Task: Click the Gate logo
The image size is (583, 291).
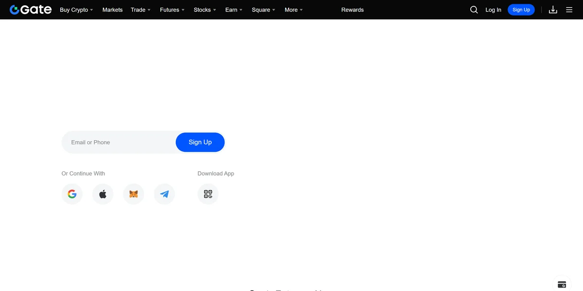Action: tap(31, 10)
